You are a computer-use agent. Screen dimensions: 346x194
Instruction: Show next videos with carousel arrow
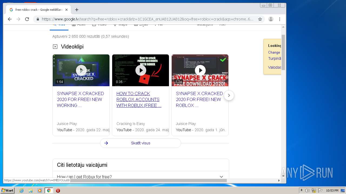tap(229, 95)
